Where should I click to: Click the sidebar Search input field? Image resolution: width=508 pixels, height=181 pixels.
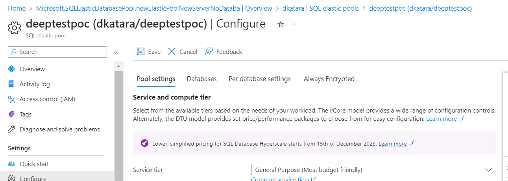pyautogui.click(x=57, y=52)
